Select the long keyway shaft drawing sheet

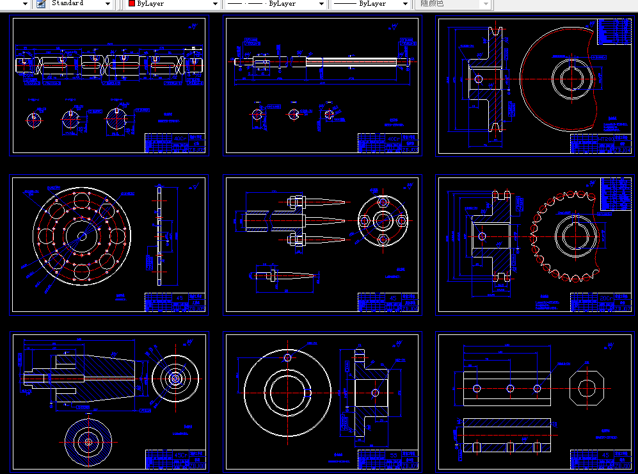pos(109,86)
